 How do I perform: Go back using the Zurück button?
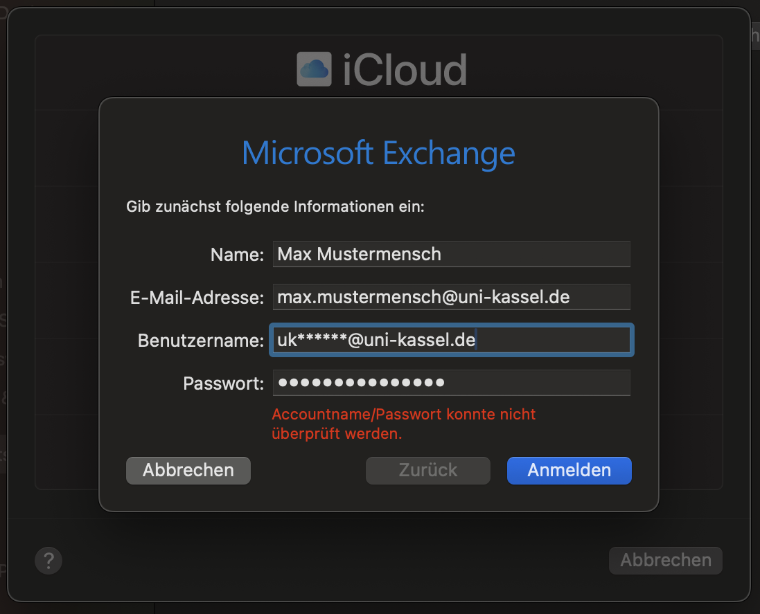pyautogui.click(x=428, y=471)
